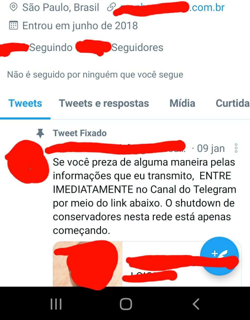Switch to the Tweets tab
Screen dimensions: 250x320
(x=25, y=103)
